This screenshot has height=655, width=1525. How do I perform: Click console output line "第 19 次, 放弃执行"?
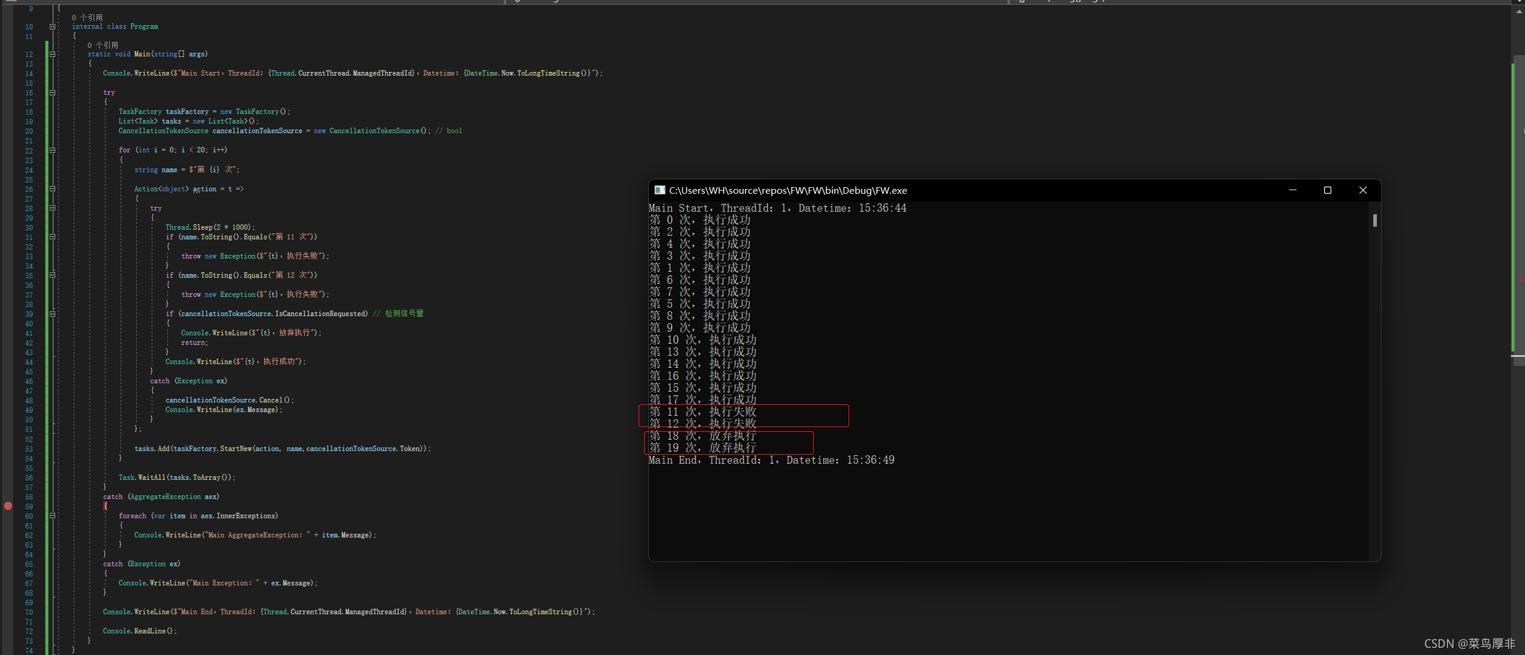click(x=703, y=448)
